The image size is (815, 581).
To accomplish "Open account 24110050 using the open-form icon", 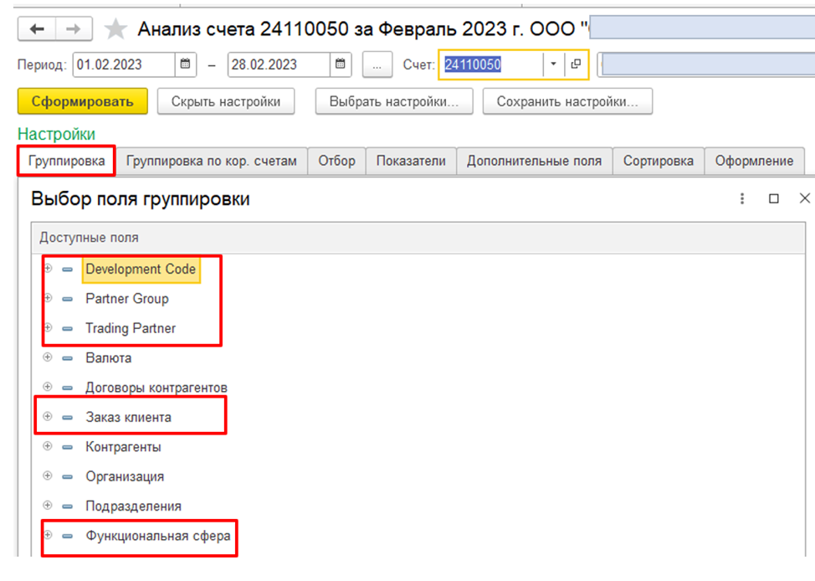I will pos(577,64).
